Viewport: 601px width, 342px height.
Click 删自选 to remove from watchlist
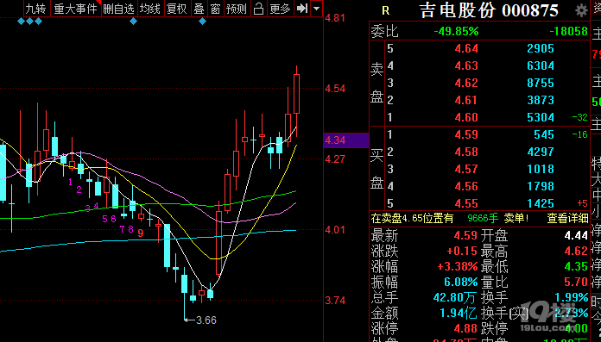118,9
